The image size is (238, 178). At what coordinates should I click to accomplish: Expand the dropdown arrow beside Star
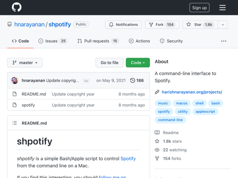pos(223,24)
